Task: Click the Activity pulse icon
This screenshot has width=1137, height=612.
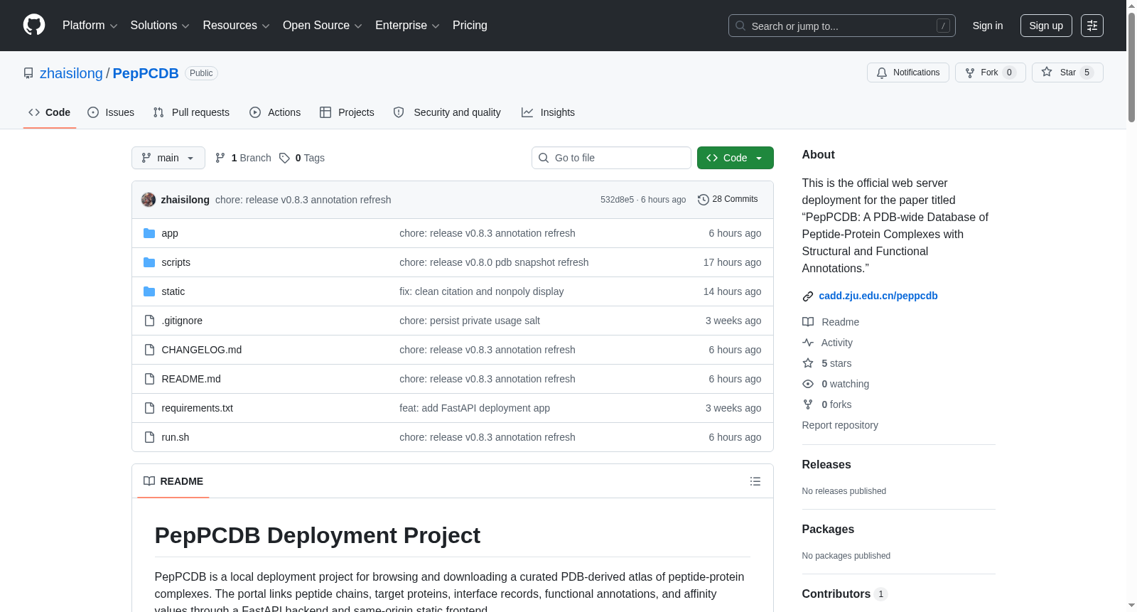Action: 808,343
